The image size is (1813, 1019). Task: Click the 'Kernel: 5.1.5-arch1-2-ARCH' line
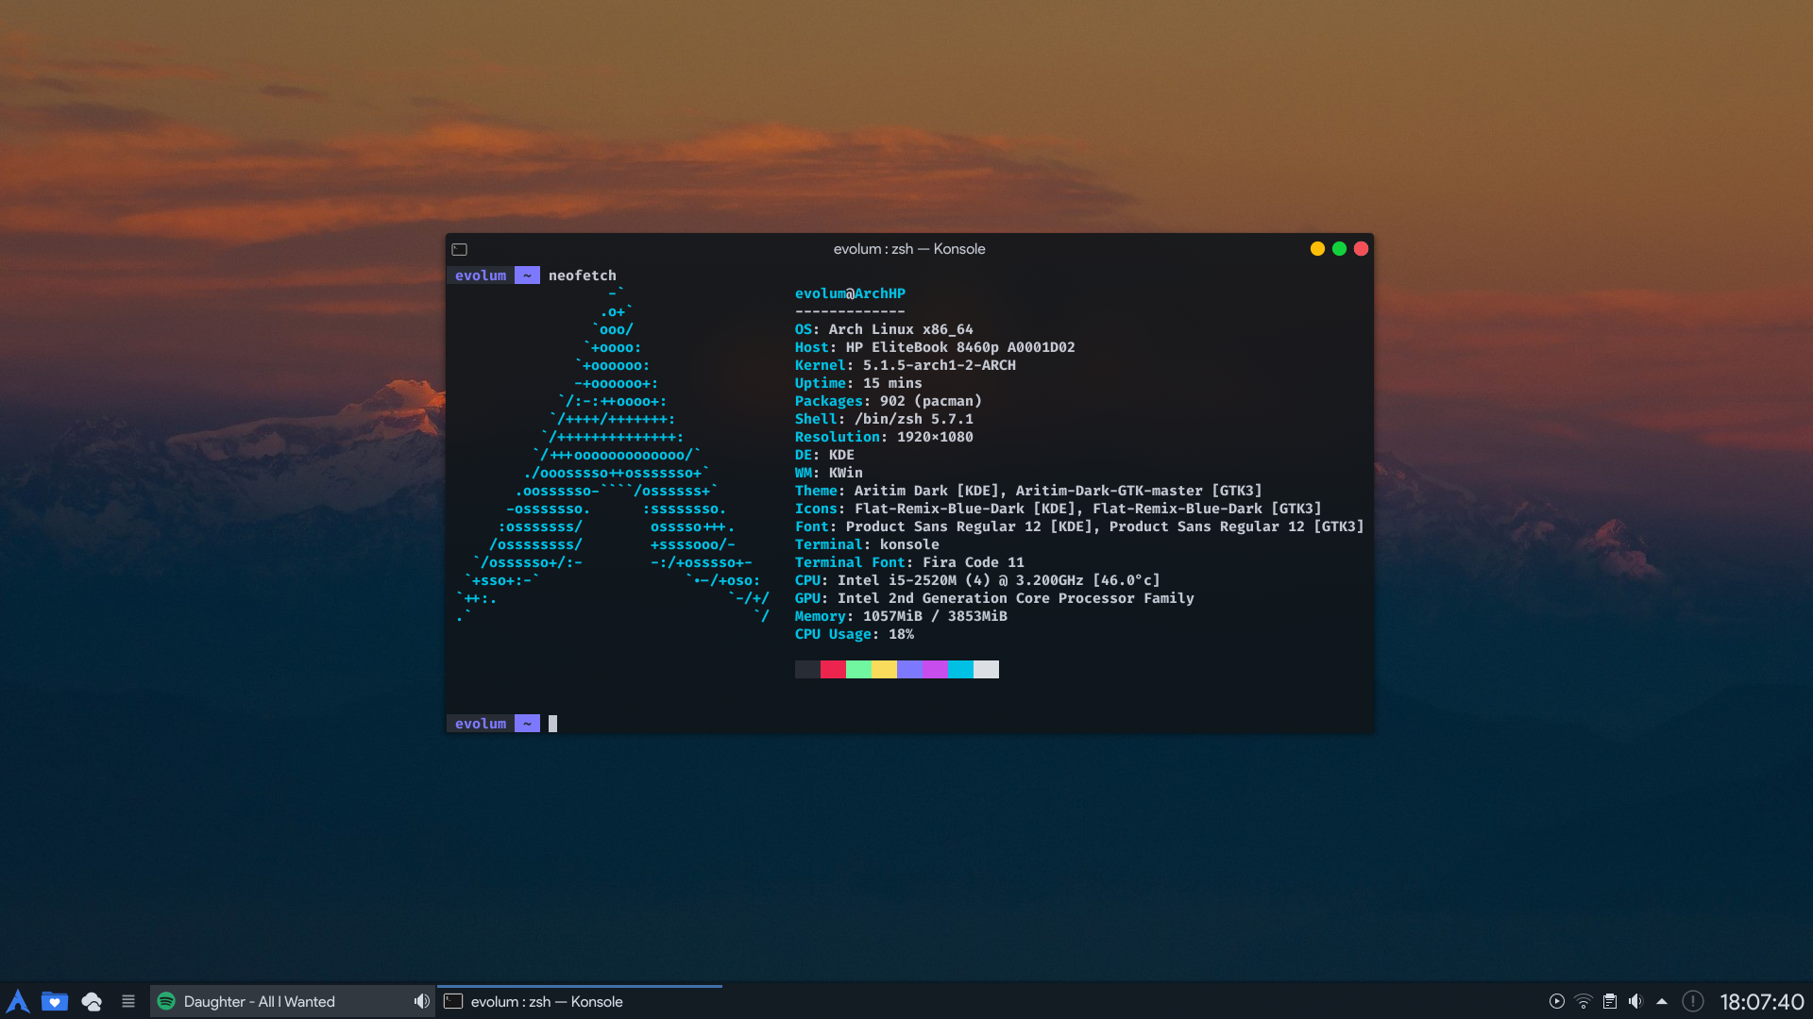(905, 365)
